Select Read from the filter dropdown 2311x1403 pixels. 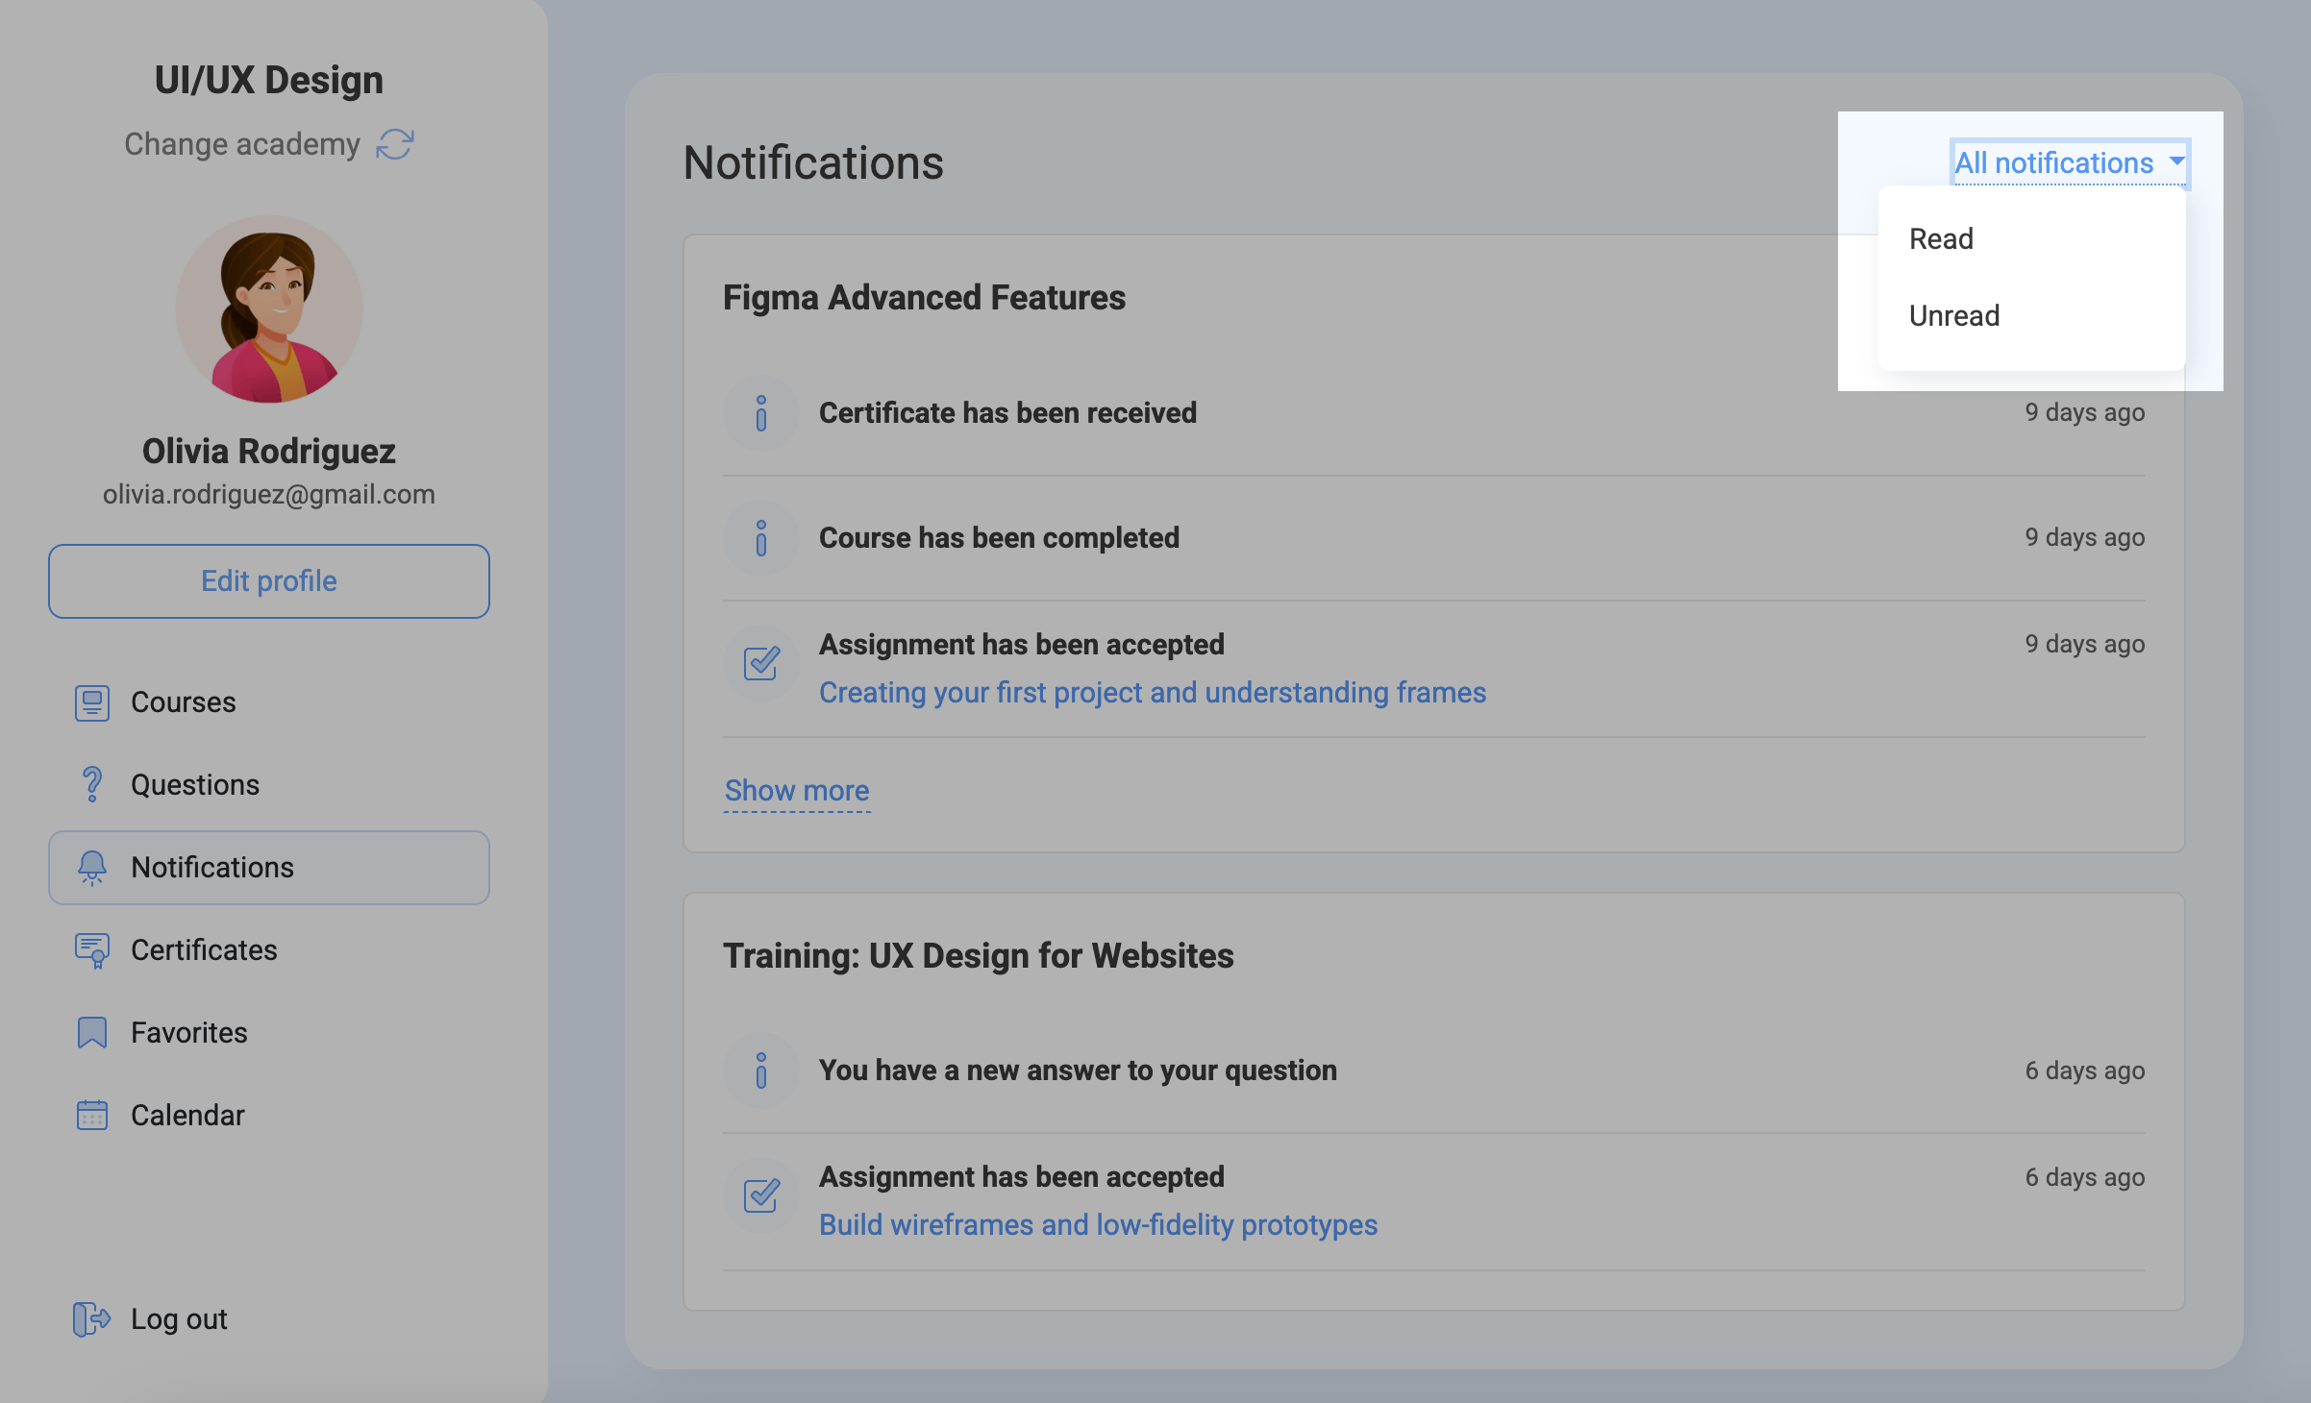click(1941, 239)
